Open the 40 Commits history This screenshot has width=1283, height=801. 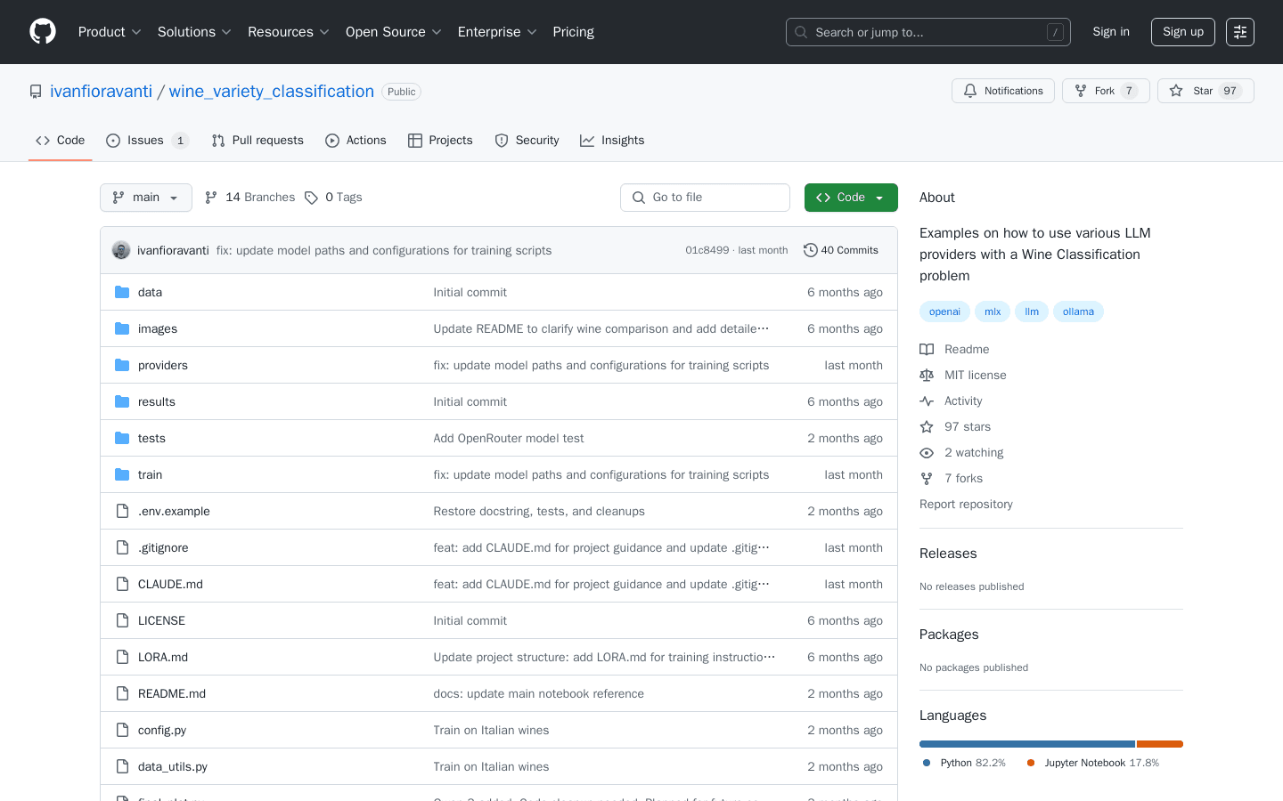point(840,250)
